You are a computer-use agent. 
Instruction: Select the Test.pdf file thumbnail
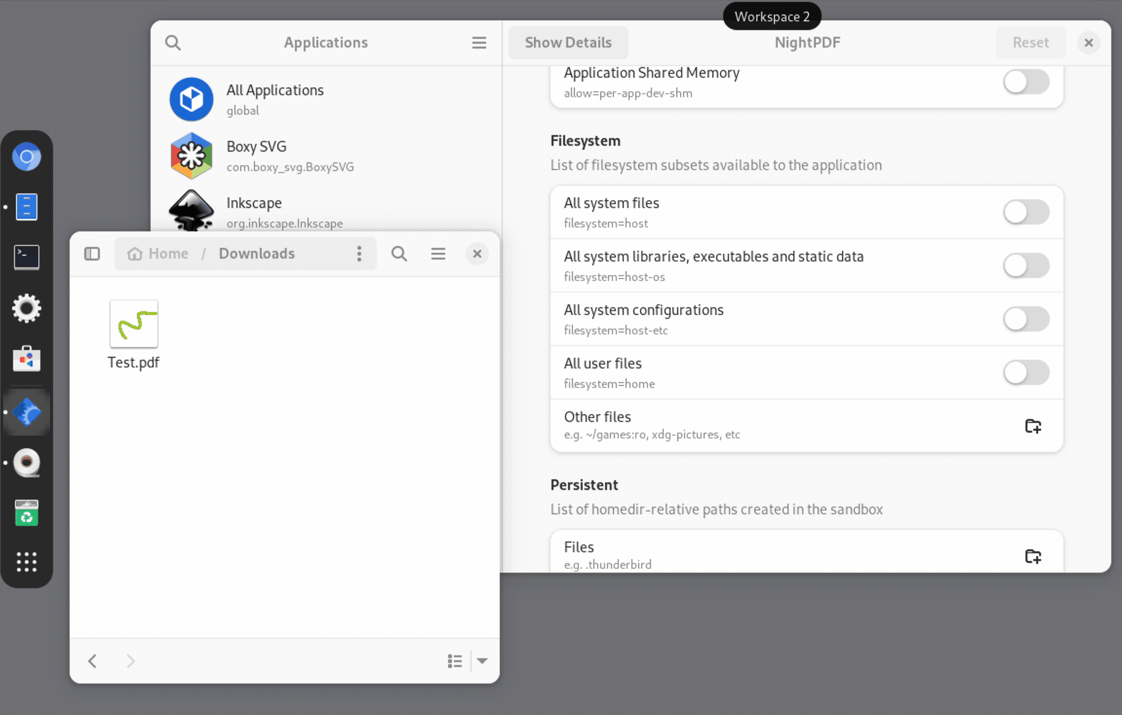pyautogui.click(x=134, y=323)
